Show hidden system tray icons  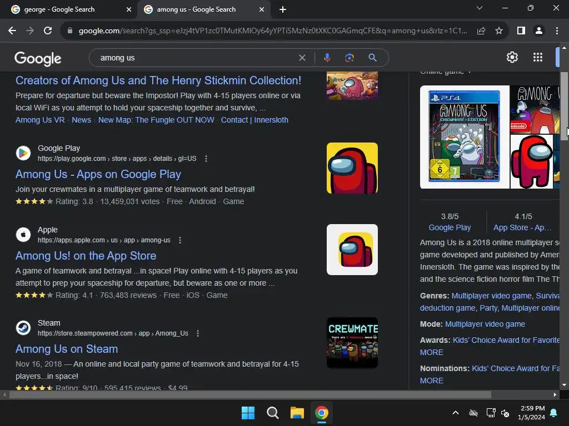tap(456, 413)
